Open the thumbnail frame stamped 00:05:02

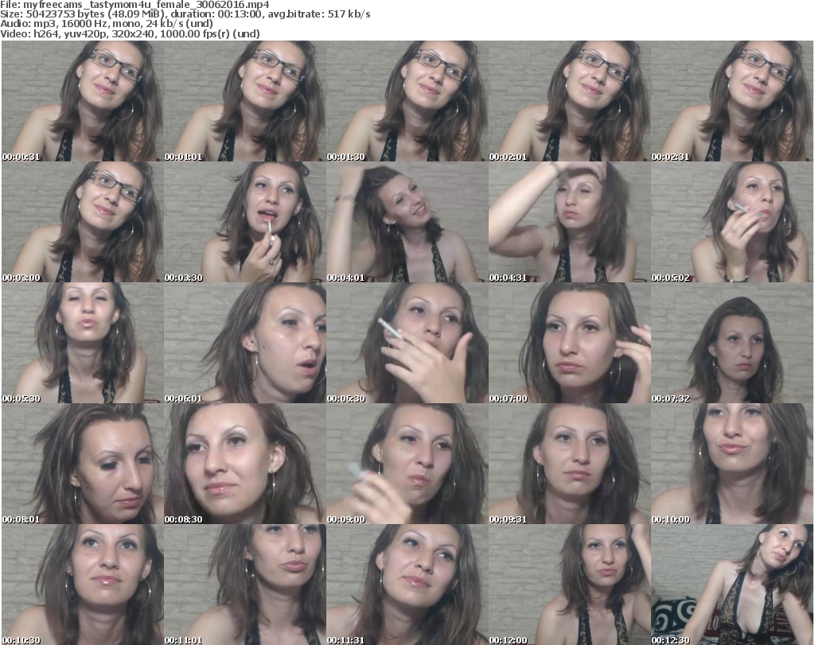pos(732,222)
